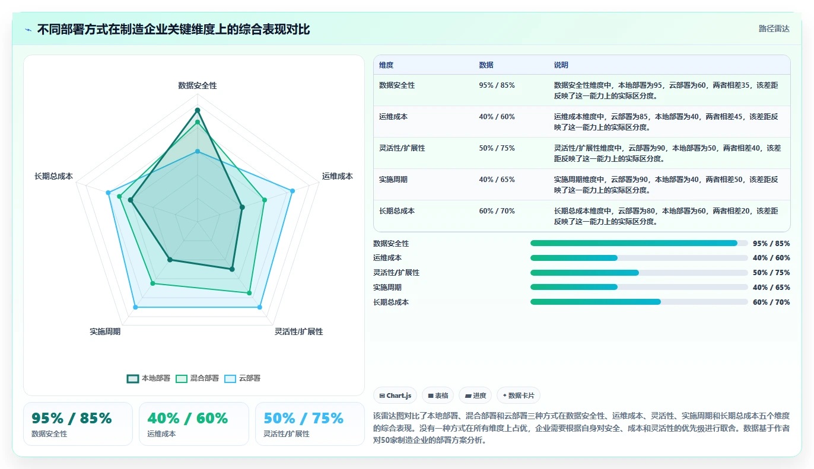Click the 说明 table column header
Screen dimensions: 814x469
coord(561,65)
